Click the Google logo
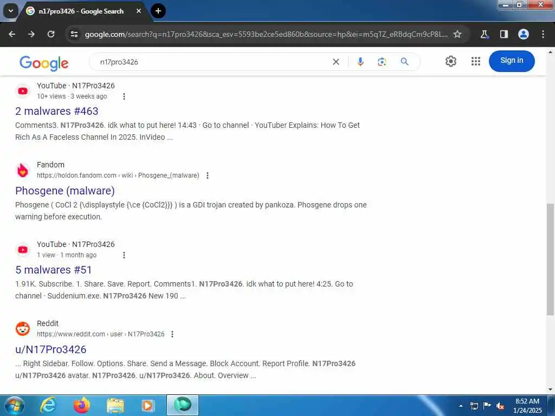Viewport: 555px width, 416px height. click(x=44, y=63)
